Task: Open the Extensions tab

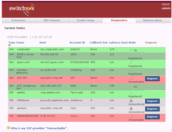Action: pyautogui.click(x=18, y=20)
